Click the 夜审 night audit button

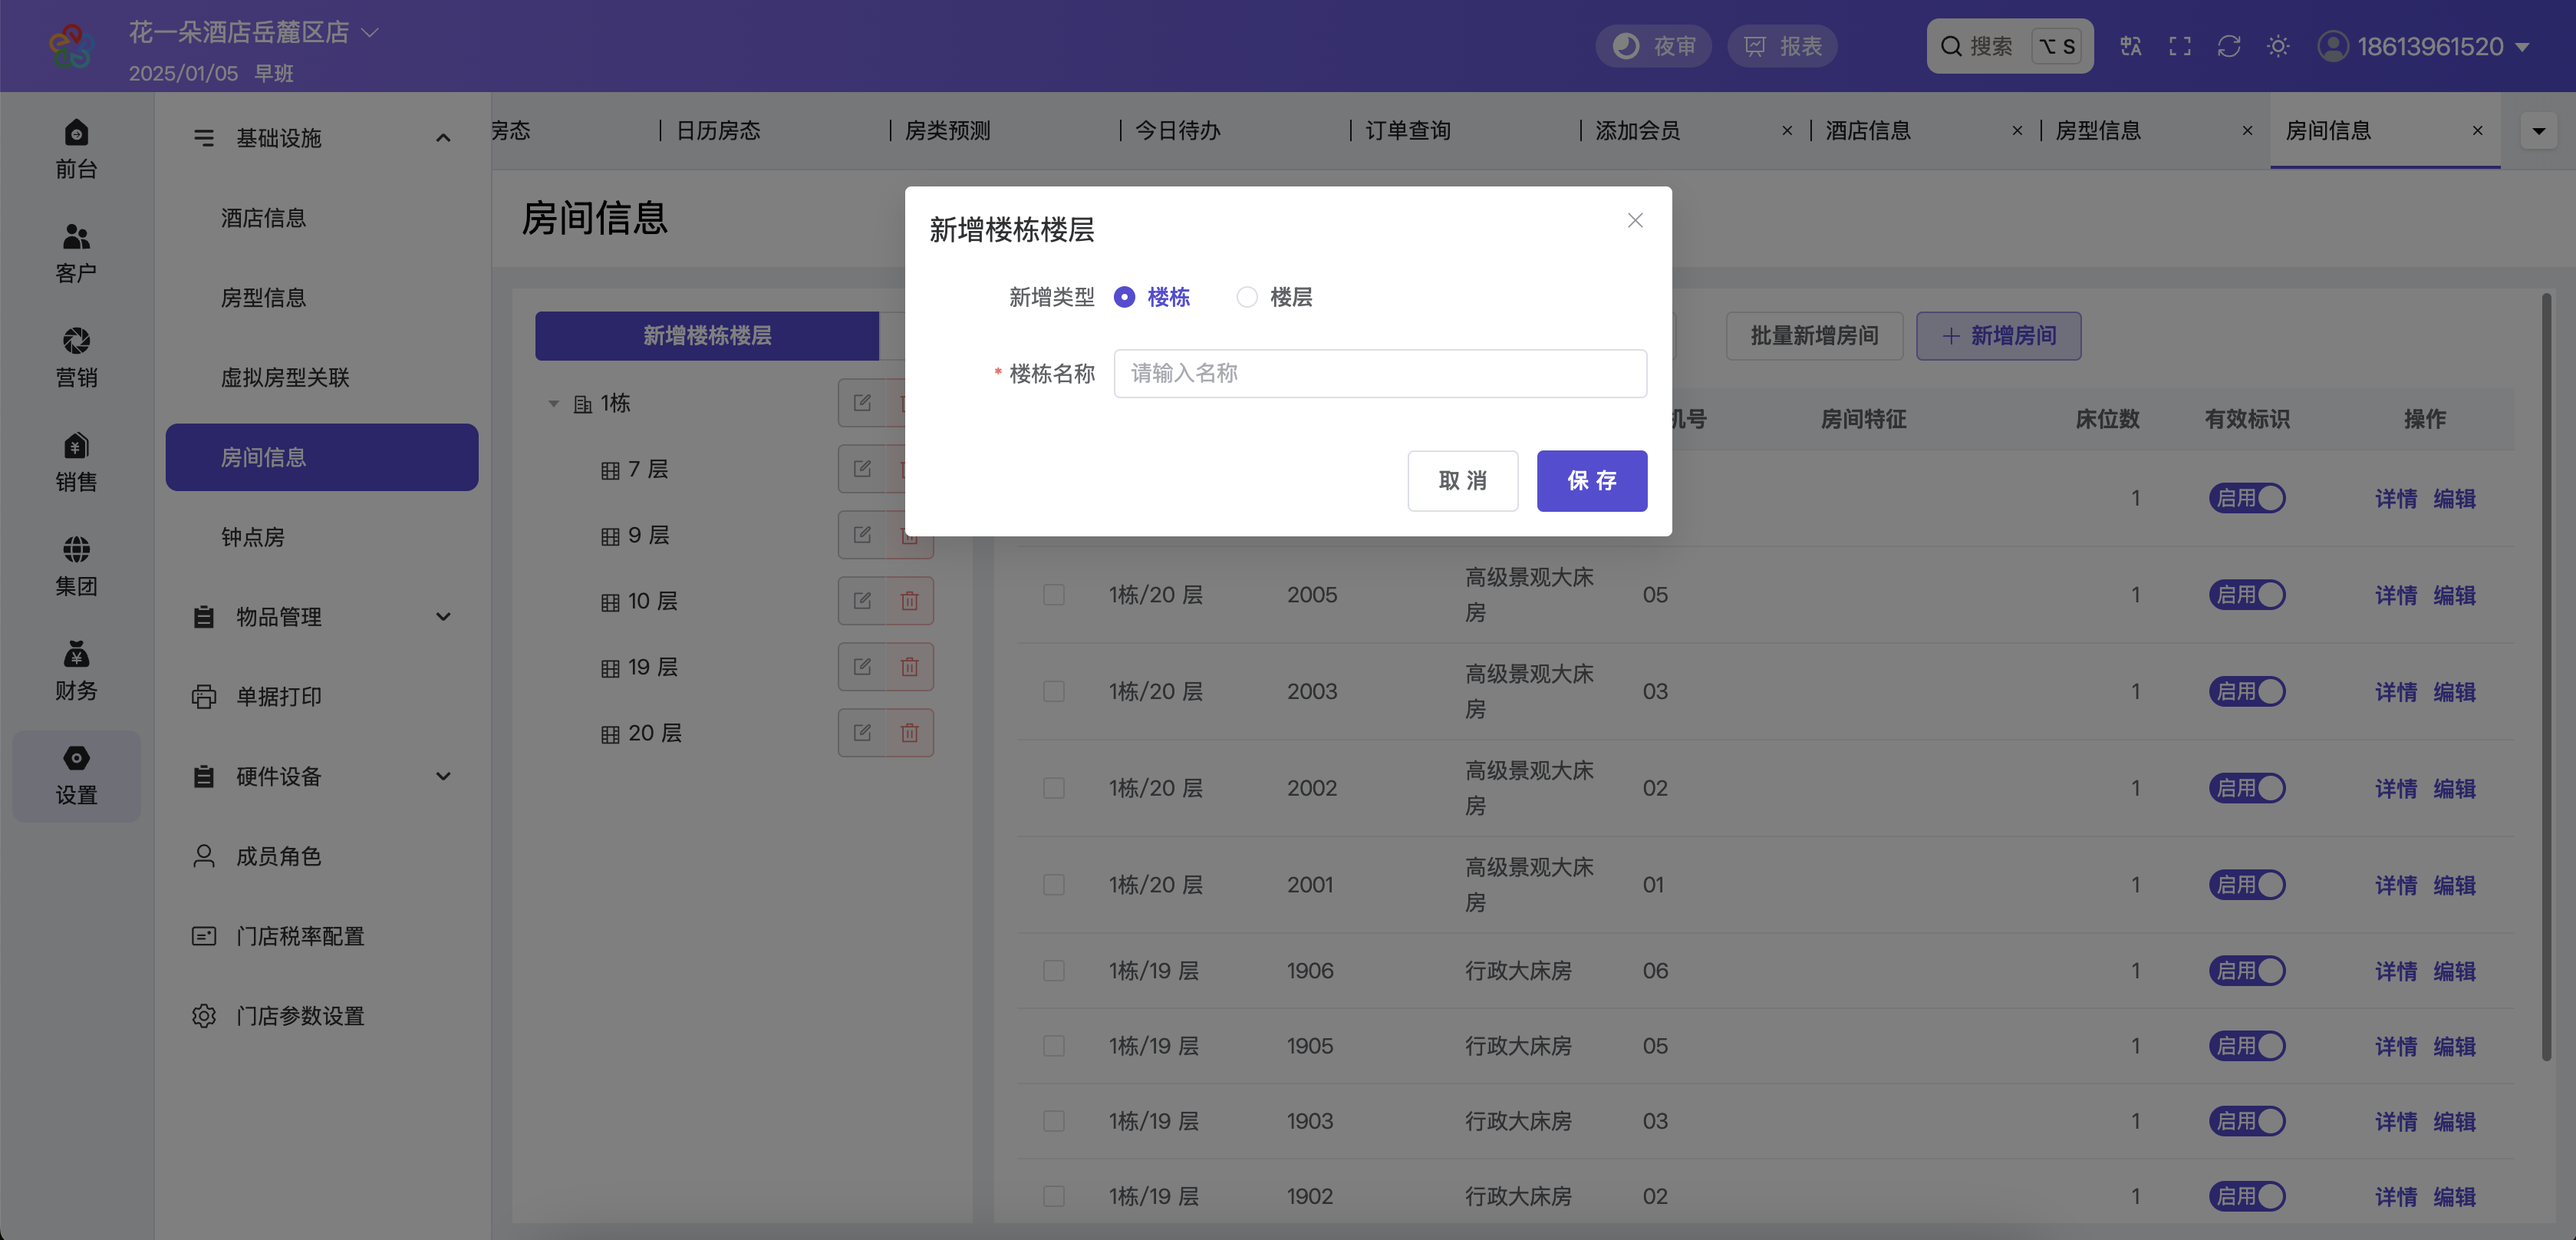(1654, 46)
